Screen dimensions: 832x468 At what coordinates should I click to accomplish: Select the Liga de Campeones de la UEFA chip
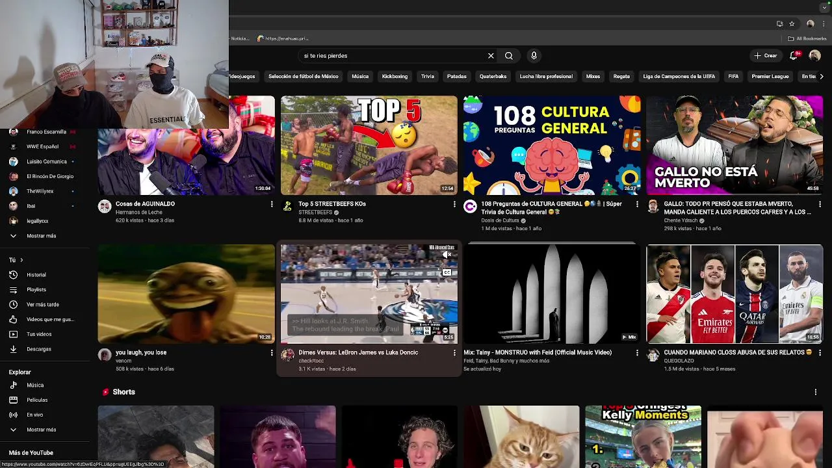click(x=679, y=77)
